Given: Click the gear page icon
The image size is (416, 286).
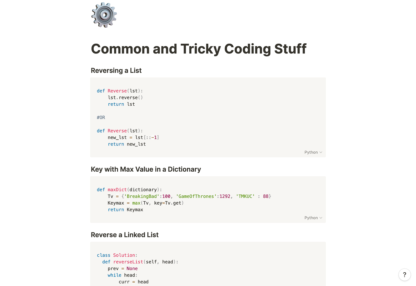Looking at the screenshot, I should [x=104, y=15].
